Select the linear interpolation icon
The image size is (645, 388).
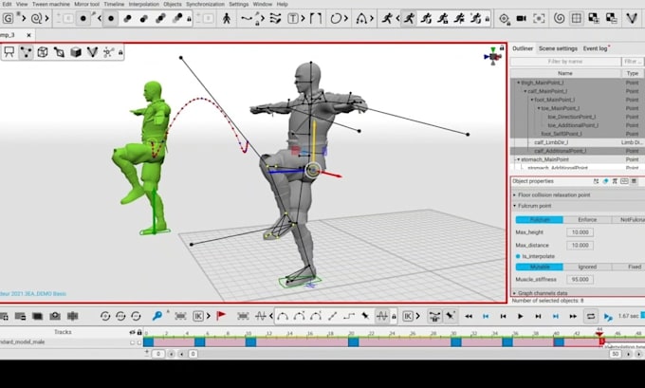point(332,316)
